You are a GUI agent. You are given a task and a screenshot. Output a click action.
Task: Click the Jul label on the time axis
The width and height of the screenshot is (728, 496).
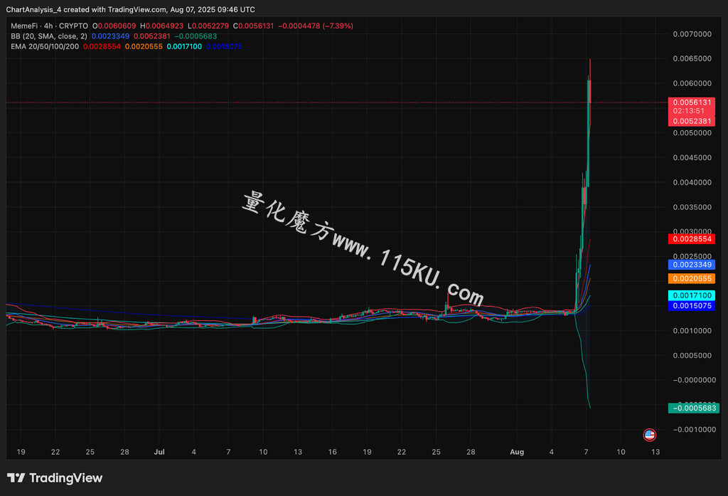point(159,452)
